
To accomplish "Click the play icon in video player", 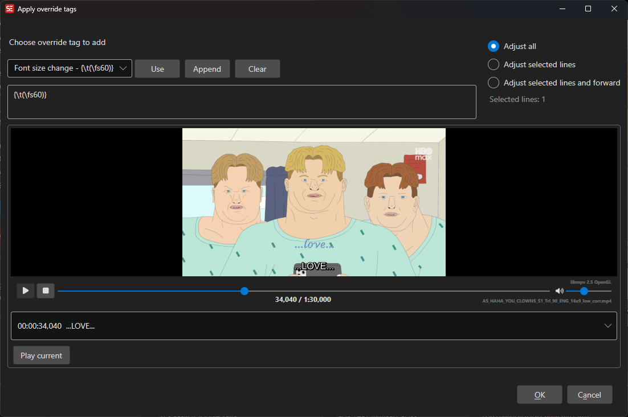I will pos(26,291).
